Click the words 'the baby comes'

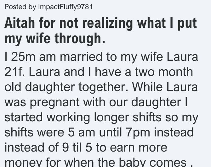tap(142, 162)
